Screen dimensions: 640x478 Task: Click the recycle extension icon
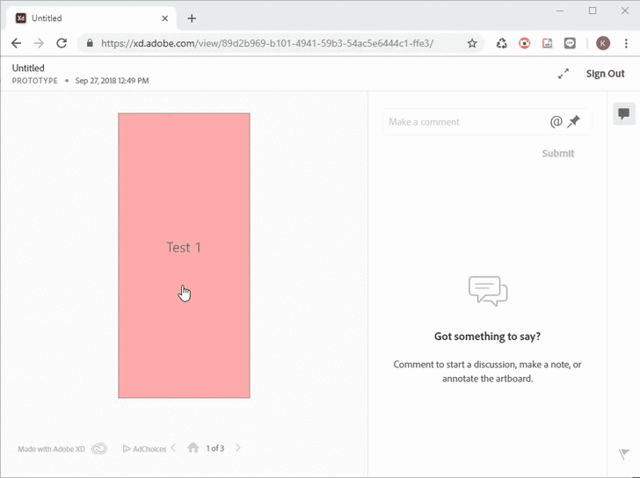502,43
